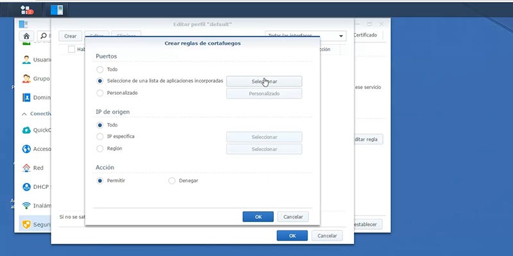Open the QuickConnect cloud icon

[x=26, y=130]
